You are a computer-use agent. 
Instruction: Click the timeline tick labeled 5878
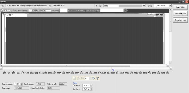point(113,73)
